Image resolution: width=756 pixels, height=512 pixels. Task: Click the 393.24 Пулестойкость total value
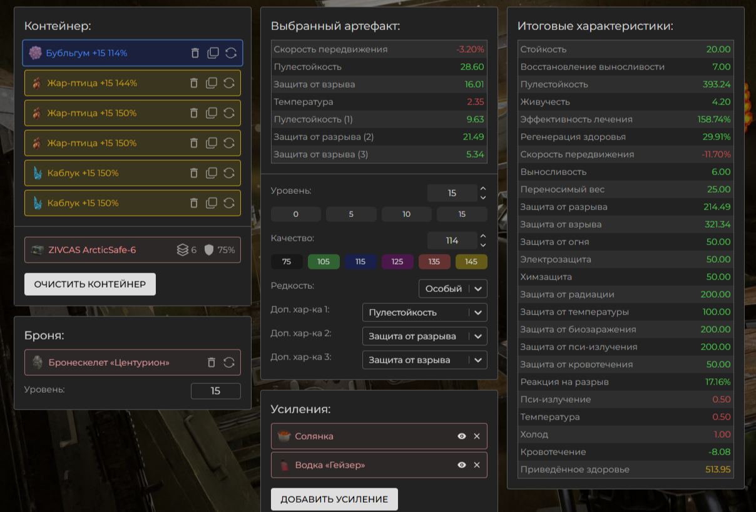(x=717, y=84)
